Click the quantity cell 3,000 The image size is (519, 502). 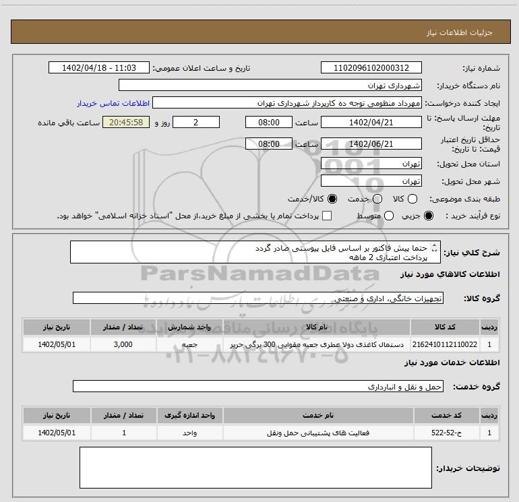pos(123,344)
